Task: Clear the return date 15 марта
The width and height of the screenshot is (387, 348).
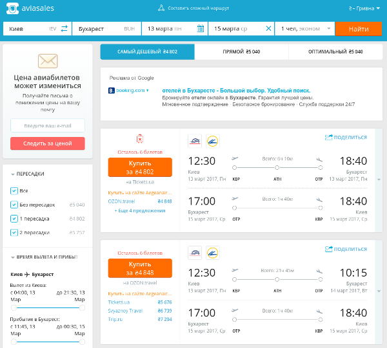Action: pos(268,29)
